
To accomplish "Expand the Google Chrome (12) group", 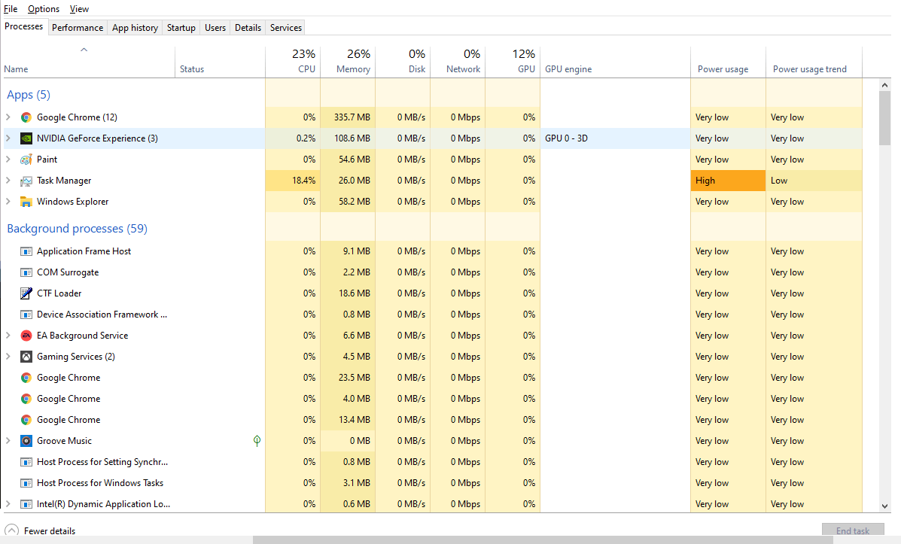I will point(8,117).
